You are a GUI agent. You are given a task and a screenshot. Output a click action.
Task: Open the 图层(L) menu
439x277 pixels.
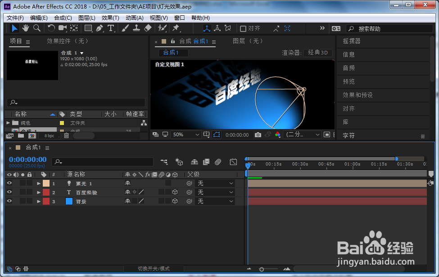[x=87, y=18]
